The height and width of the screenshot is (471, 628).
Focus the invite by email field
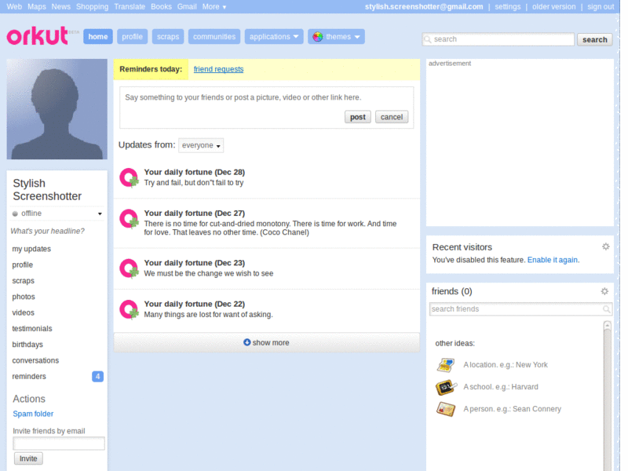coord(59,444)
